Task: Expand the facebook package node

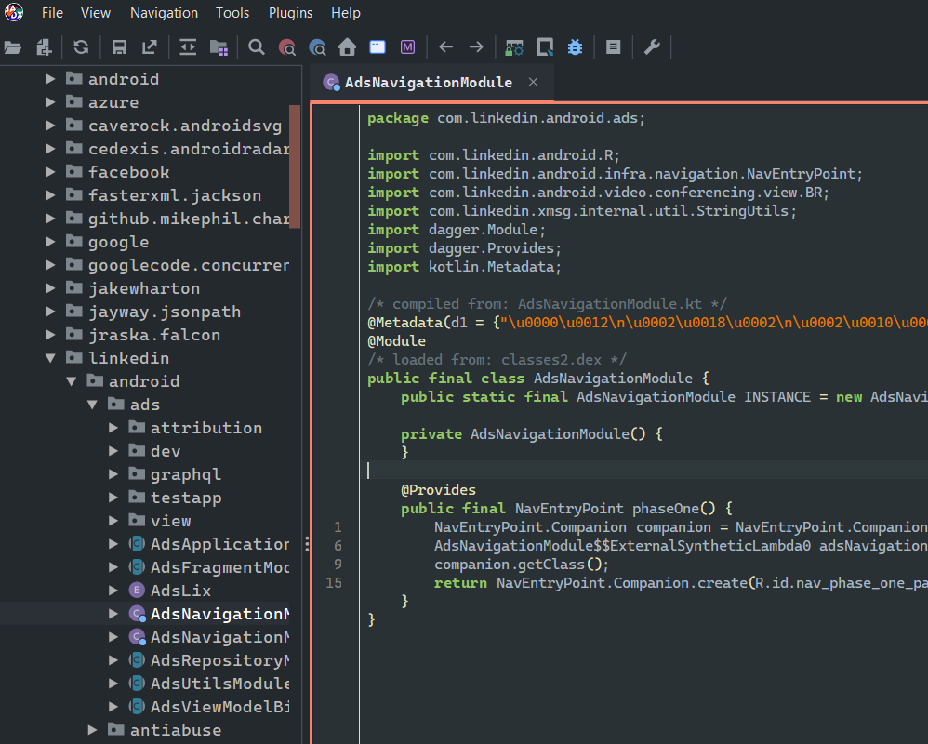Action: point(51,172)
